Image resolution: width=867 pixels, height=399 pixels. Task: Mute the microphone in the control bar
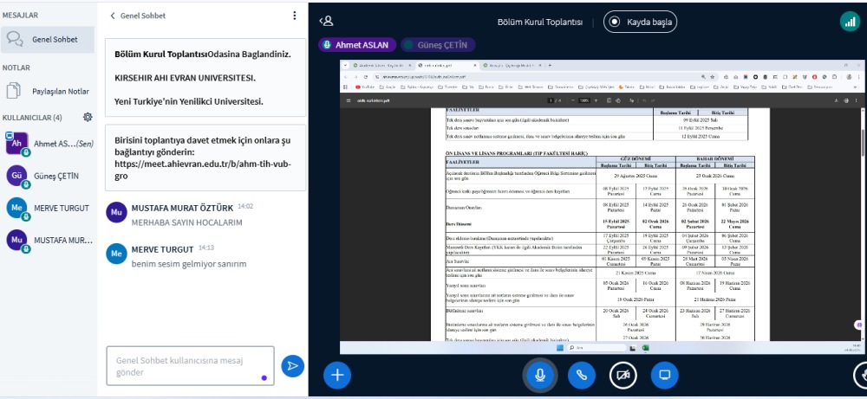539,374
